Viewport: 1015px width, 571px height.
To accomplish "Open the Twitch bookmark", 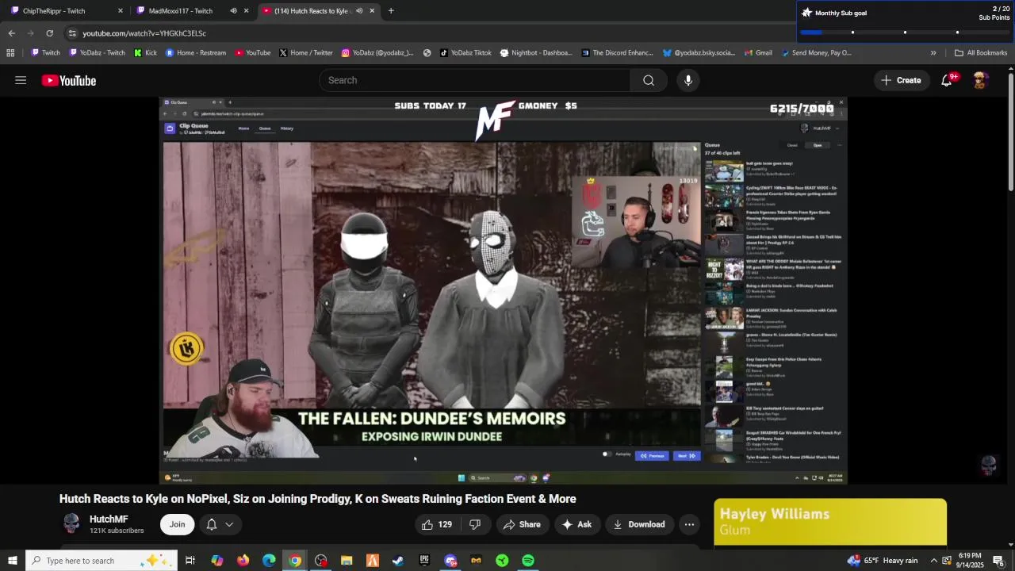I will 46,53.
